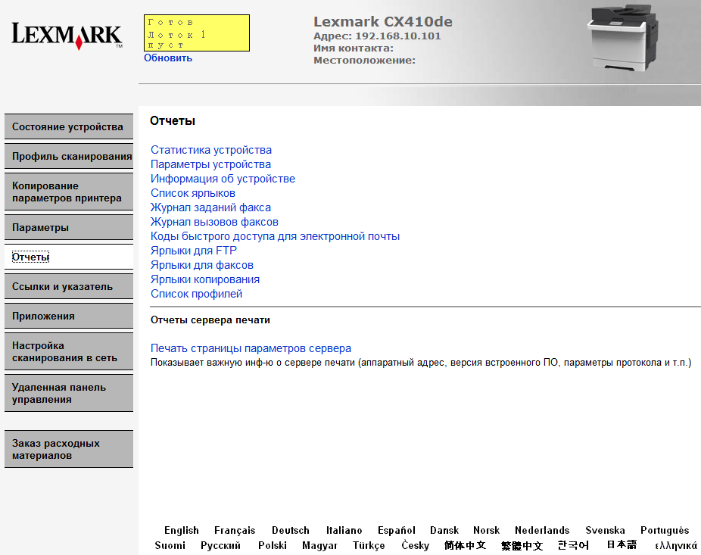Switch language to Korean 한국어
This screenshot has width=701, height=555.
pyautogui.click(x=573, y=546)
